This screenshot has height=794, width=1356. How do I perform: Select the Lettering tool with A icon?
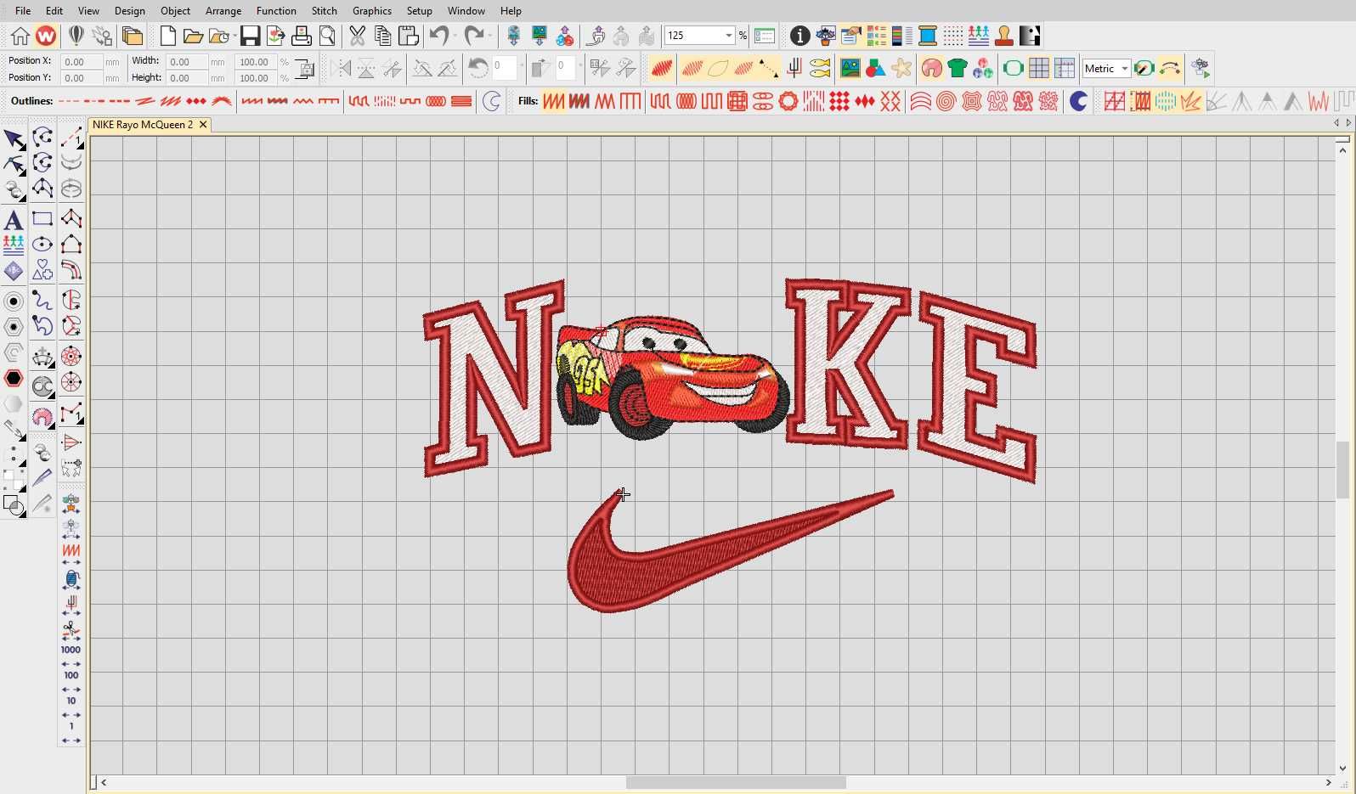(13, 220)
